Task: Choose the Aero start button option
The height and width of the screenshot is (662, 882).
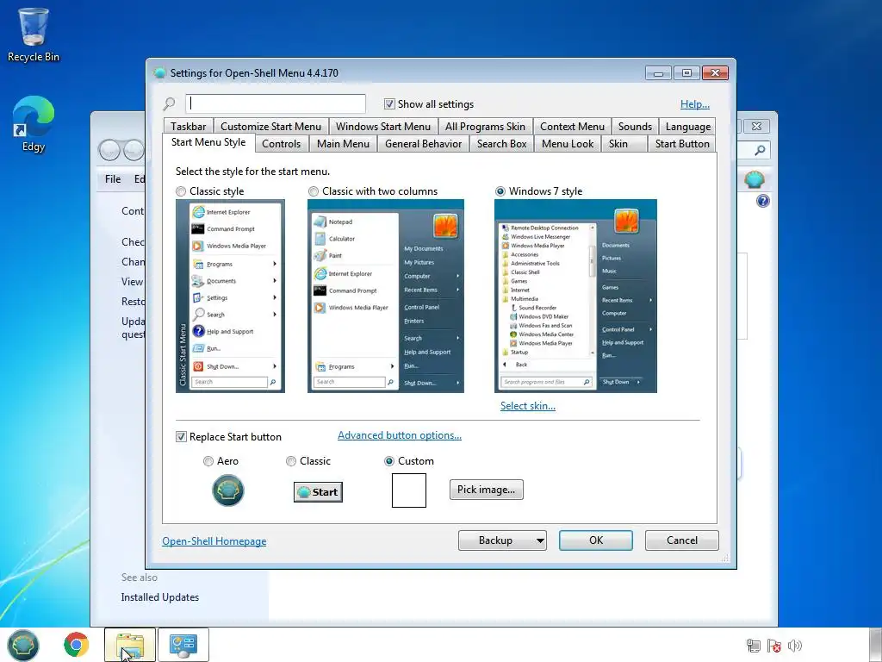Action: [x=208, y=461]
